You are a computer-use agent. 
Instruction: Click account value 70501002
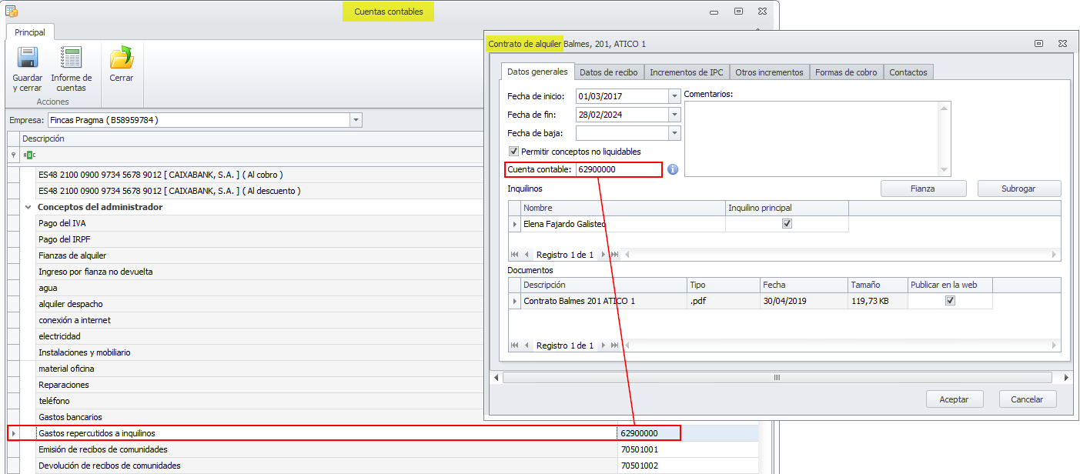click(x=639, y=466)
